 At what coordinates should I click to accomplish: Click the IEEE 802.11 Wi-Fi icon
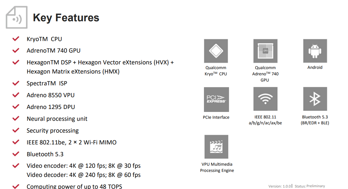tap(265, 99)
